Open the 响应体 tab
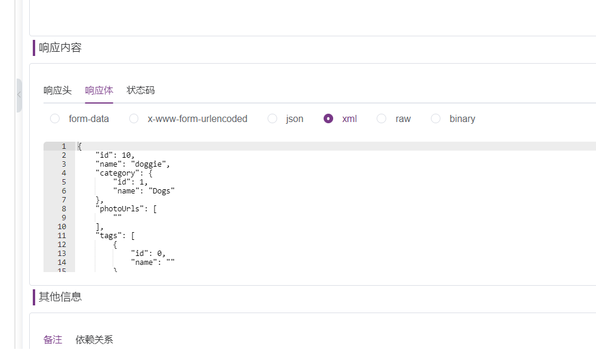The image size is (596, 353). [99, 90]
